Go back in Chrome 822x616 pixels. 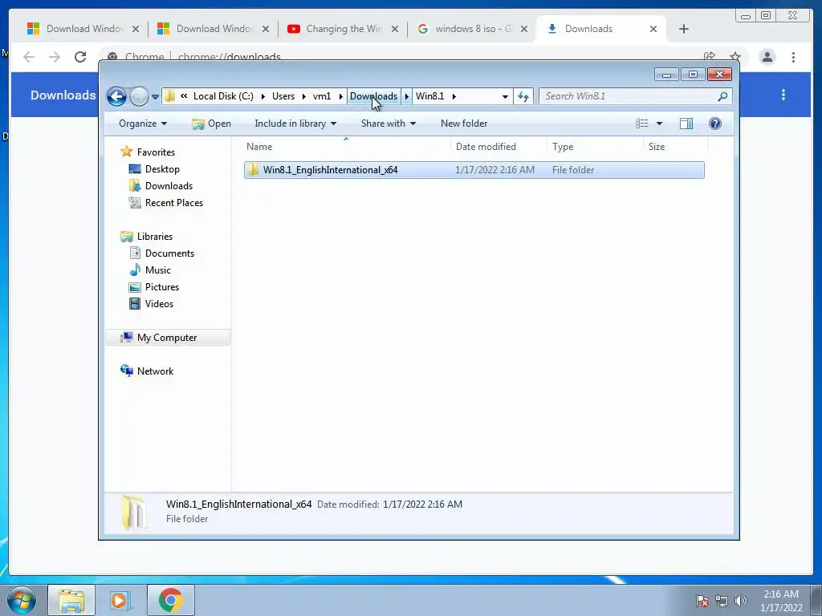(29, 57)
